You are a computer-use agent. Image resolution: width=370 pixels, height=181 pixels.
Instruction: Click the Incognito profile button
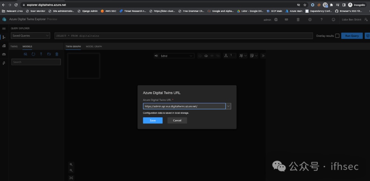point(357,5)
